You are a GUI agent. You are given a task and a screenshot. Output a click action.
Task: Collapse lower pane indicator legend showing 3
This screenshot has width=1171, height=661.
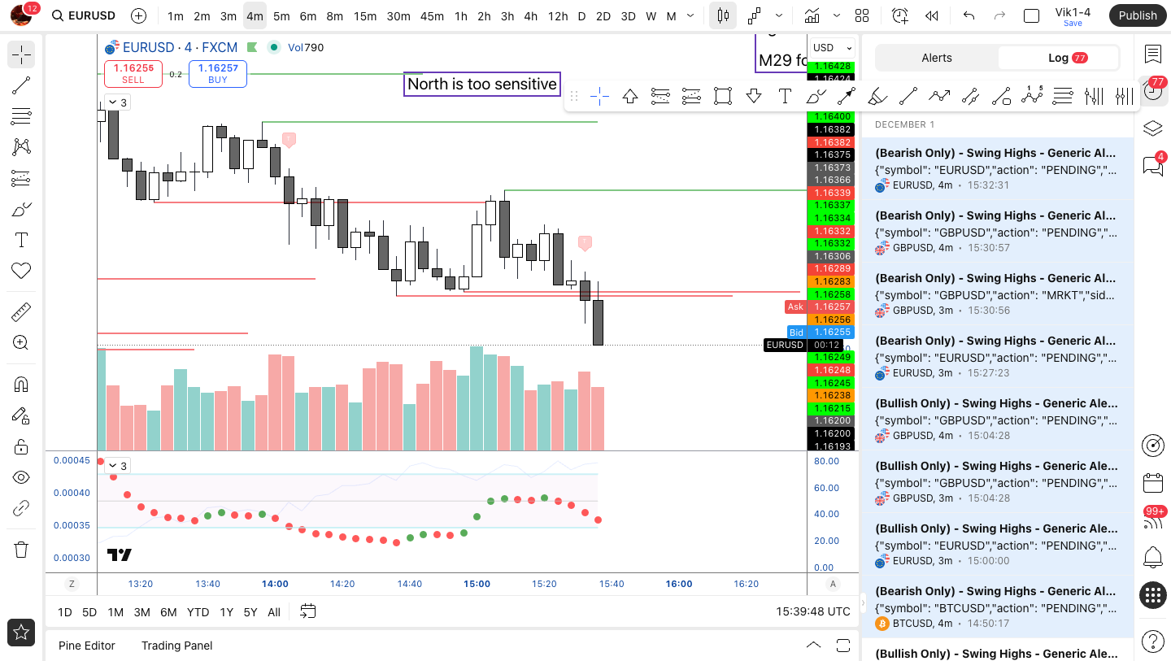118,466
